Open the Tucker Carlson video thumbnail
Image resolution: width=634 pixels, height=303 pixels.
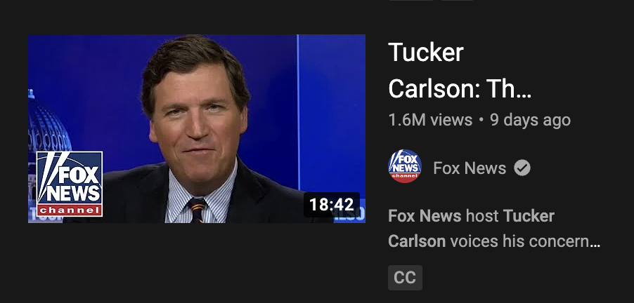pyautogui.click(x=197, y=128)
